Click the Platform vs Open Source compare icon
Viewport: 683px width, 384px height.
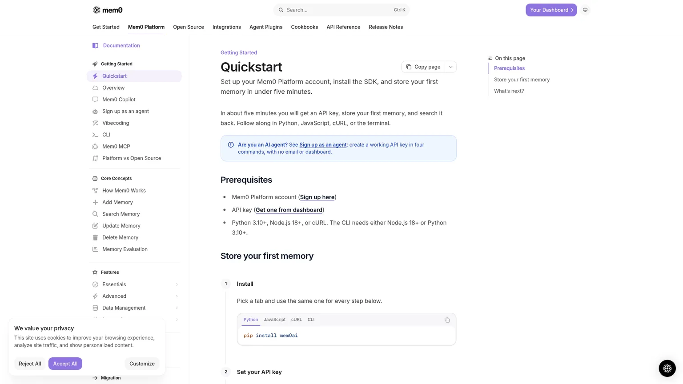point(95,158)
